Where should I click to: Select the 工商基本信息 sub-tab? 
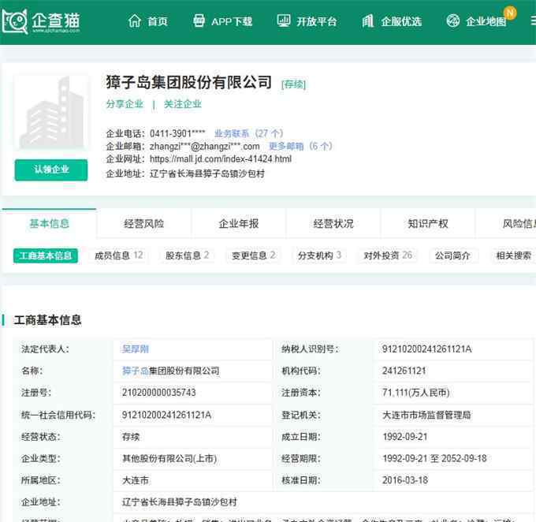(46, 255)
